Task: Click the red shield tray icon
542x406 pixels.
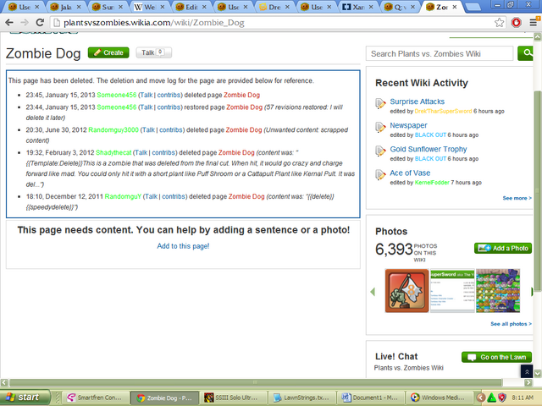Action: [x=502, y=398]
